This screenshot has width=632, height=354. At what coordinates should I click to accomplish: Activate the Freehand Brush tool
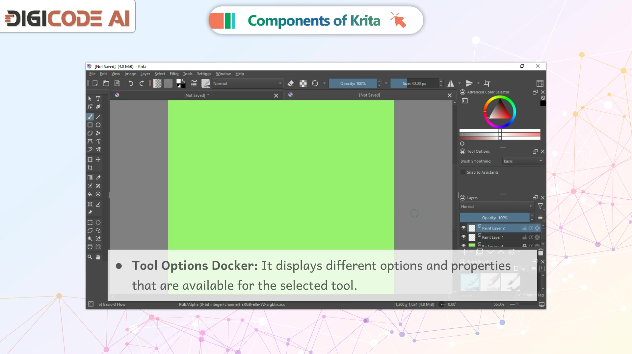[90, 117]
